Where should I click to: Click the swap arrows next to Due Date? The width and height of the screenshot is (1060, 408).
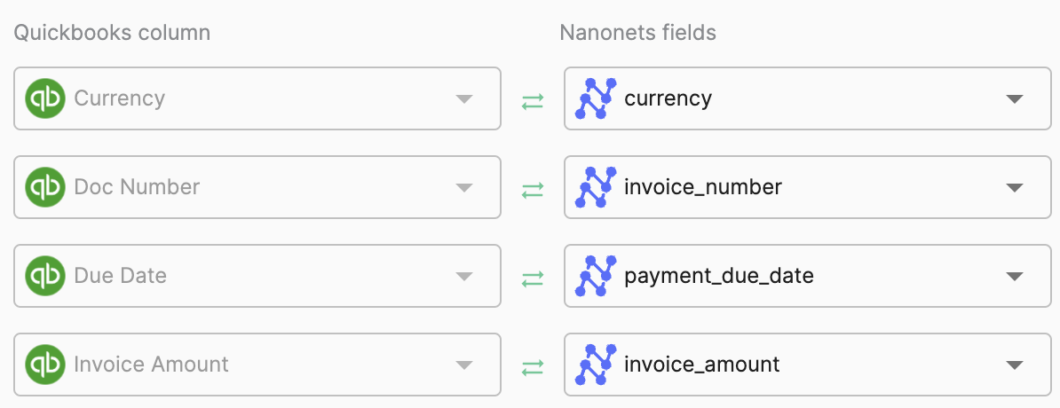[532, 279]
